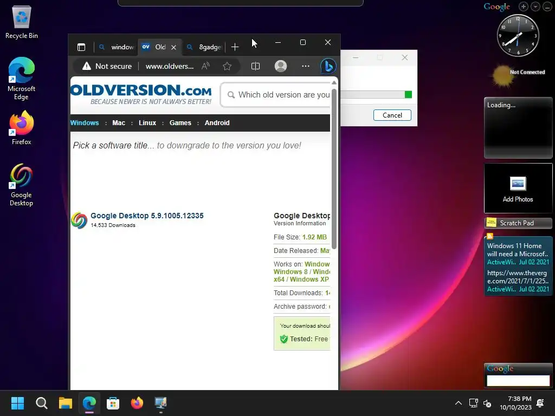Switch to the 'window' search tab
The height and width of the screenshot is (416, 555).
click(117, 47)
